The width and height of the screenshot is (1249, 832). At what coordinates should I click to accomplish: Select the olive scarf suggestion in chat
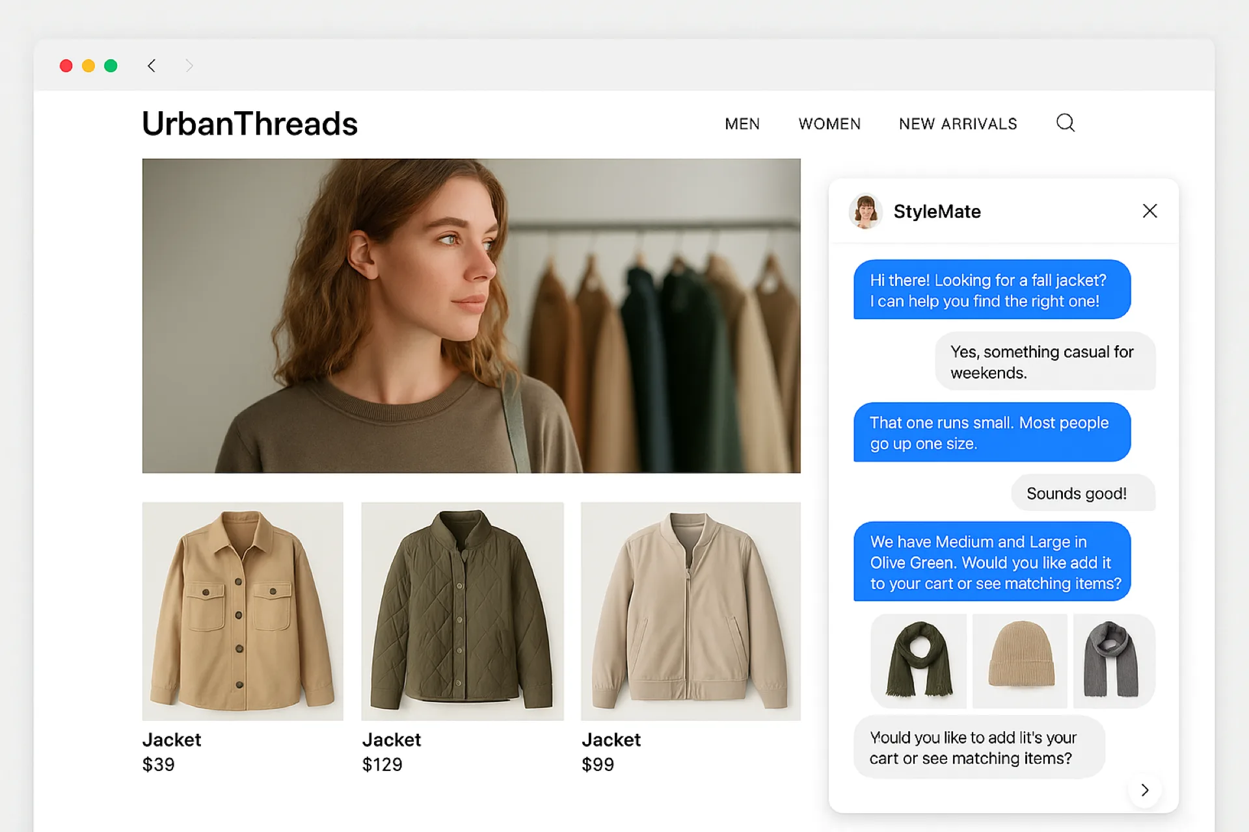tap(918, 660)
